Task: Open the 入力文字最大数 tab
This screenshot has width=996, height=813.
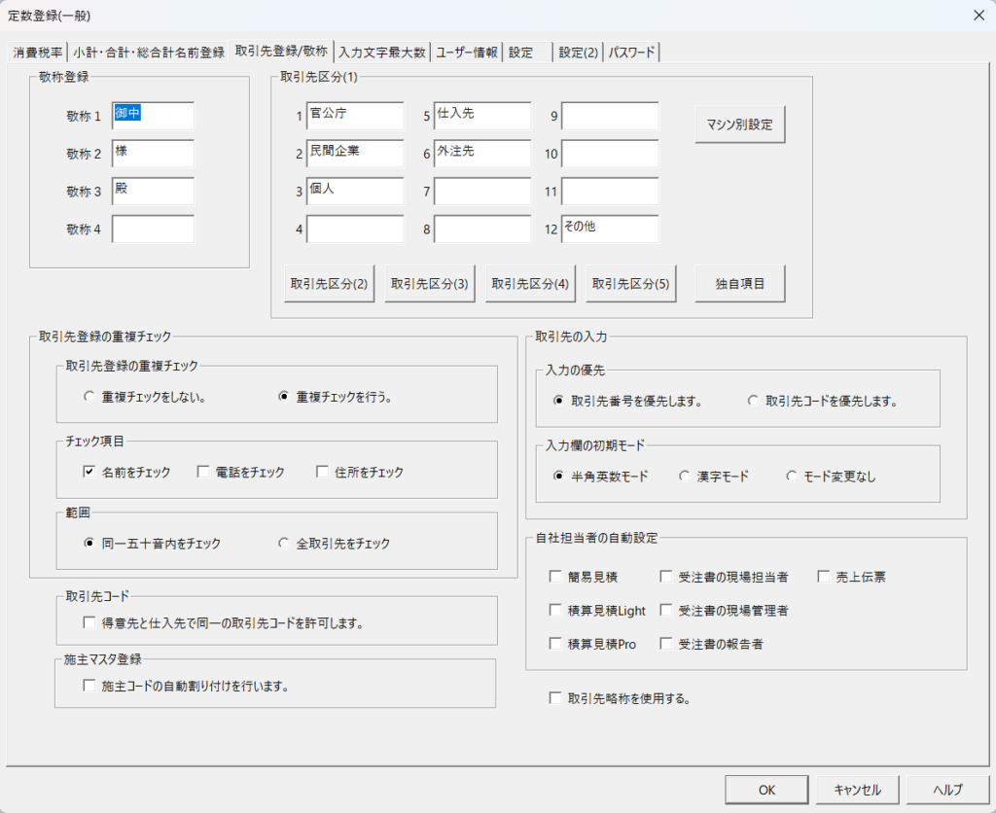Action: (x=381, y=53)
